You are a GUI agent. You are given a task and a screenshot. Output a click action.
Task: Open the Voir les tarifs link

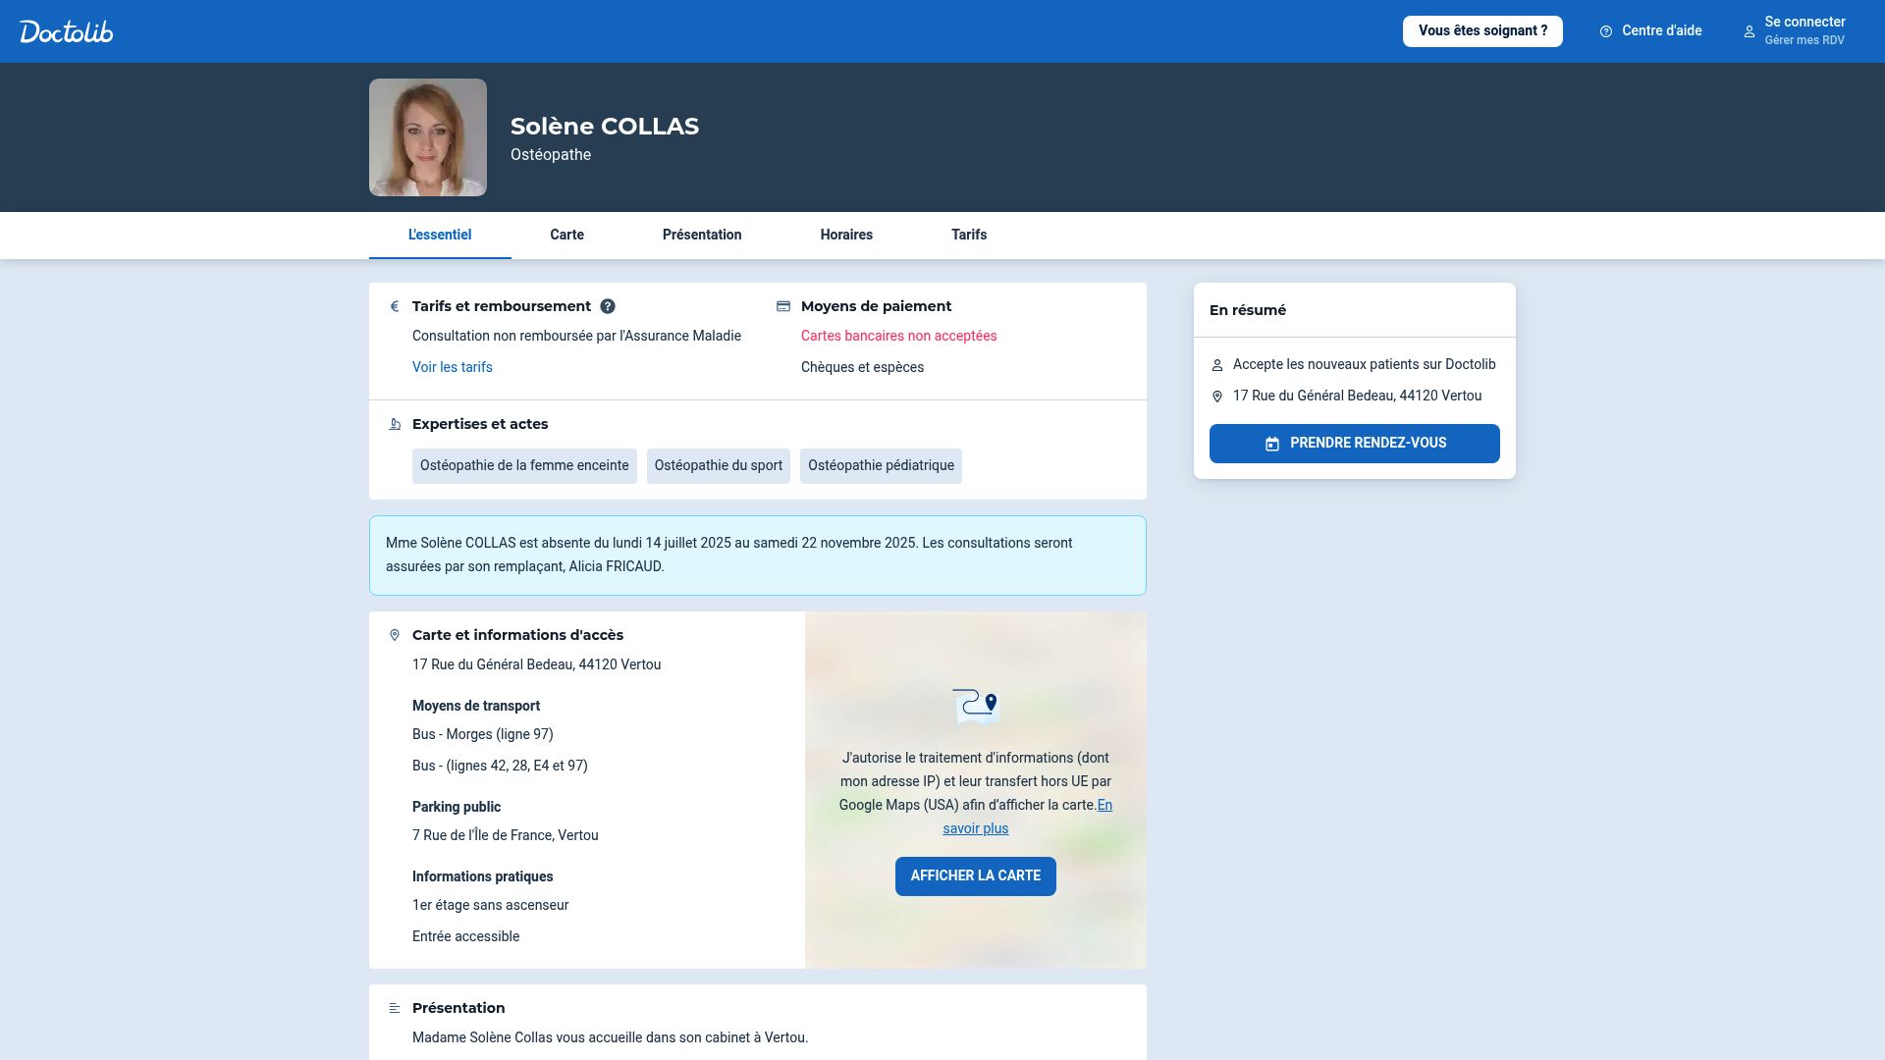[452, 367]
